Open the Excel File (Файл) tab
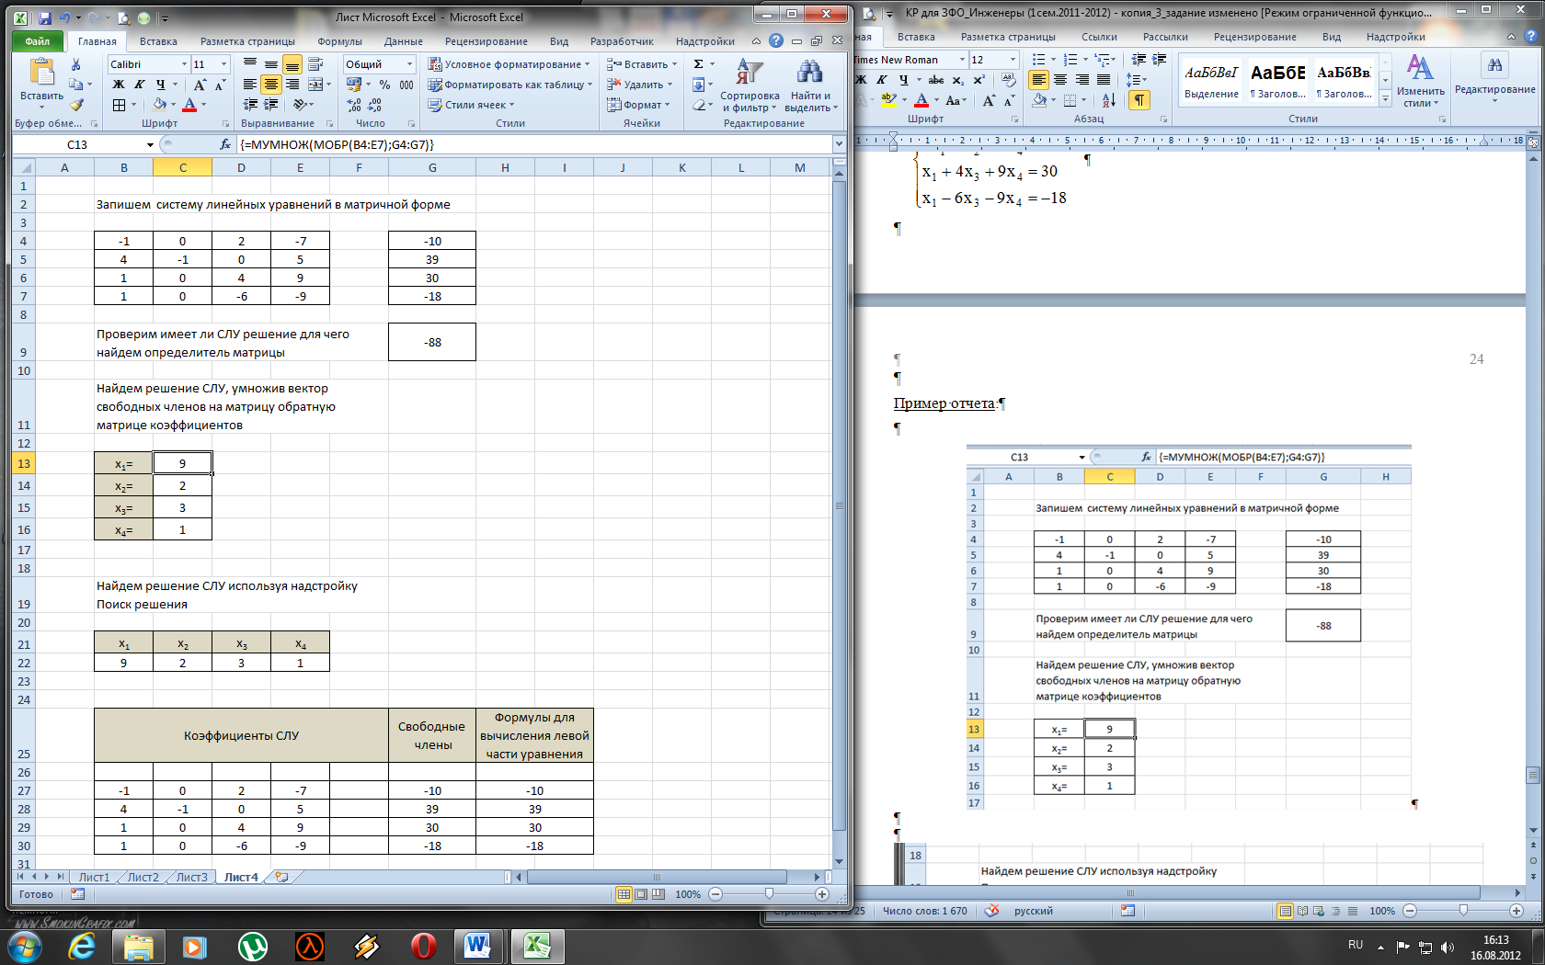 click(x=38, y=41)
